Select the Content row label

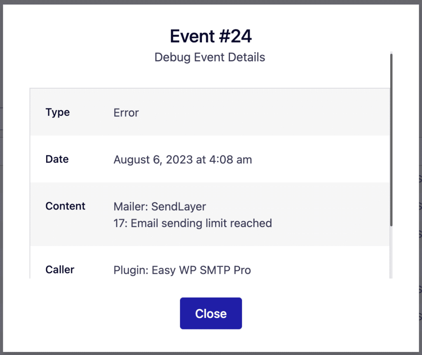click(65, 206)
